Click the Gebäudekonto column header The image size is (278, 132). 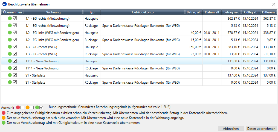click(x=143, y=12)
